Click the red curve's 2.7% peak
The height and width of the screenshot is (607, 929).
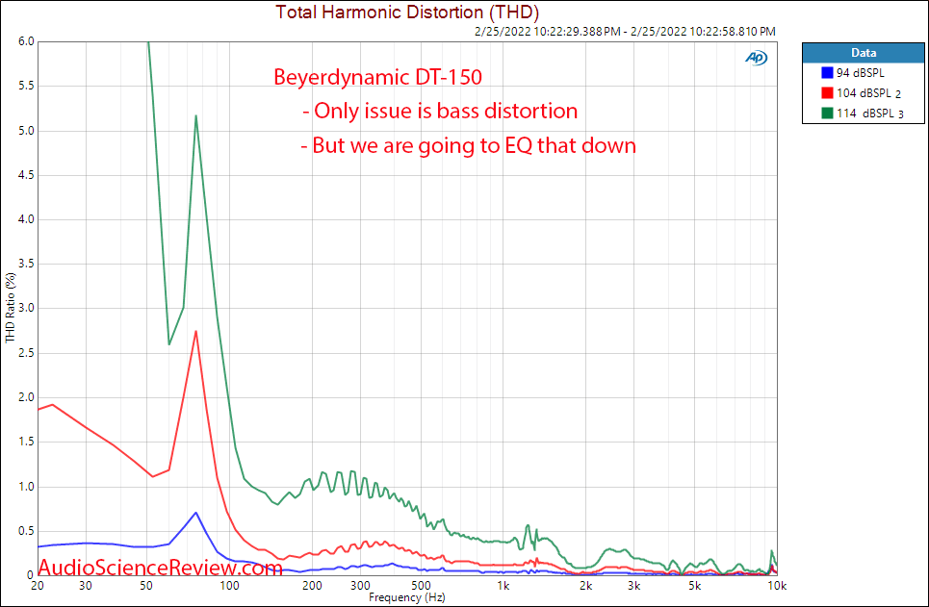coord(196,331)
